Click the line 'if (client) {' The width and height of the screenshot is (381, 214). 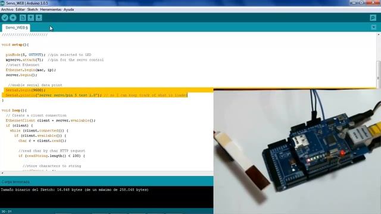(19, 125)
